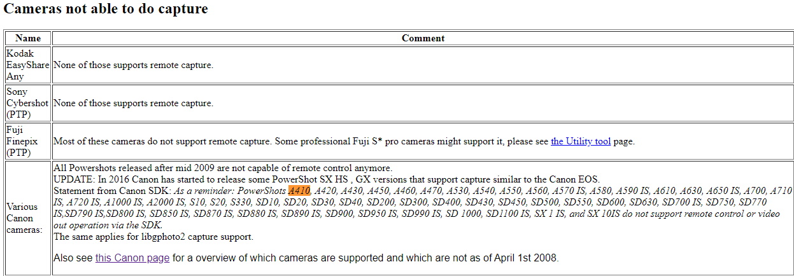The image size is (794, 276).
Task: Click the Kodak EasyShare Any cell
Action: pos(28,65)
